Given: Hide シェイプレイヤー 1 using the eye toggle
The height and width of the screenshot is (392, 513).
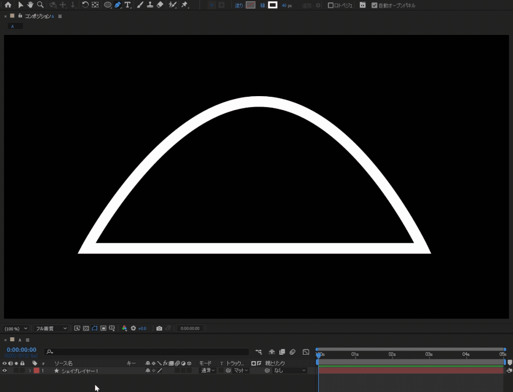Looking at the screenshot, I should (5, 370).
